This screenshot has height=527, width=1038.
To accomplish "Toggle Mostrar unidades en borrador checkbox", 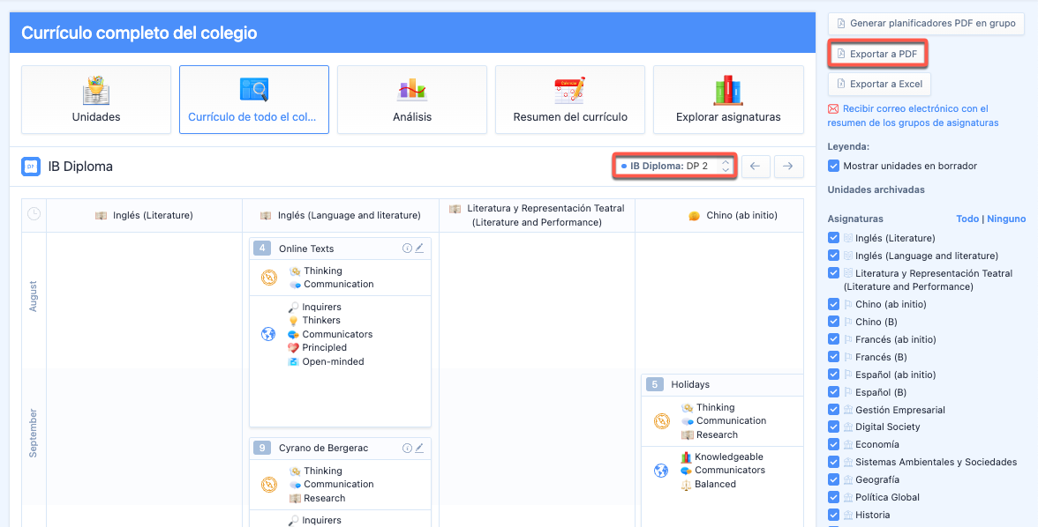I will pyautogui.click(x=834, y=166).
